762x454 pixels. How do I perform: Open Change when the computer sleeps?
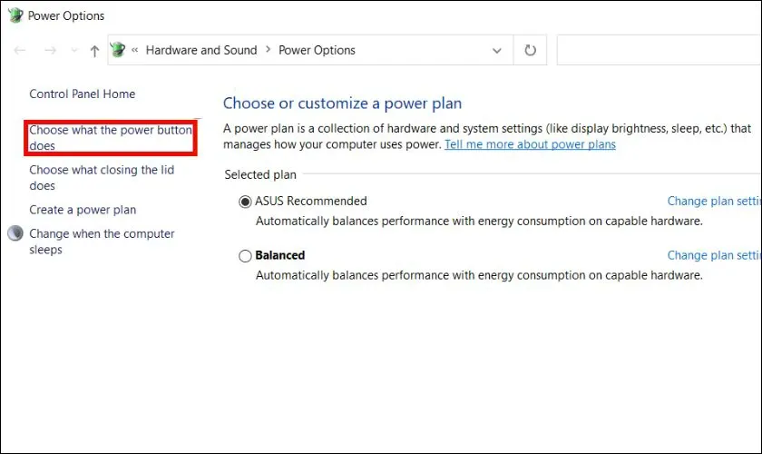pos(102,242)
